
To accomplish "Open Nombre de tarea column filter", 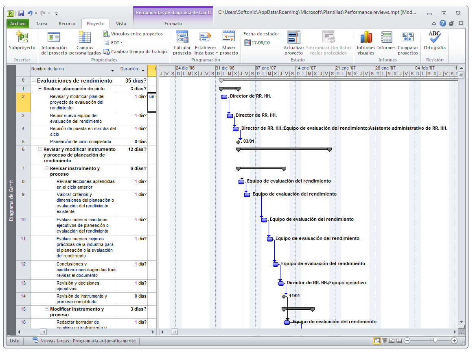I will (x=112, y=70).
